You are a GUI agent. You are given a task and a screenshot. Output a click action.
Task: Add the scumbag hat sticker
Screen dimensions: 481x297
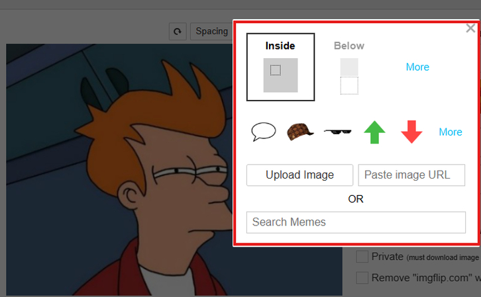click(x=300, y=132)
